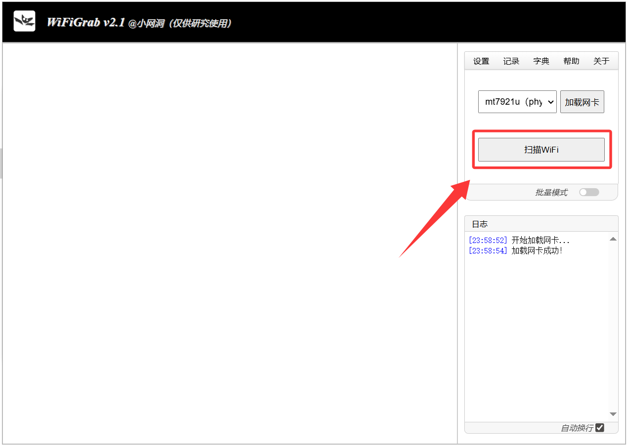Click the WiFiGrab v2.1 title text
629x448 pixels.
pos(86,22)
